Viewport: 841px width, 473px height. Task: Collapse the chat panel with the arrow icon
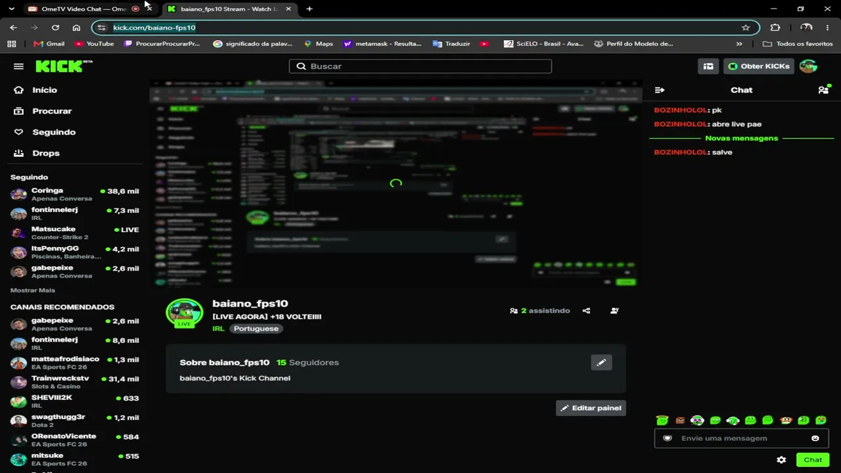click(660, 90)
